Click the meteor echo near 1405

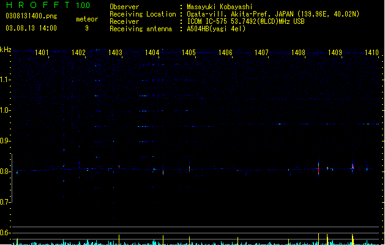[189, 167]
